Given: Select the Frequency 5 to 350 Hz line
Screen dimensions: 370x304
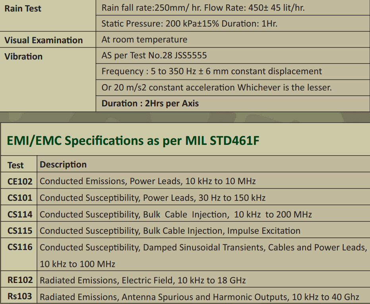Looking at the screenshot, I should coord(212,71).
